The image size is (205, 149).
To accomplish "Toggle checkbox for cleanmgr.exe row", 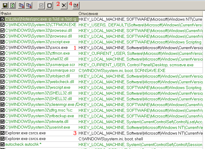I will 2,104.
